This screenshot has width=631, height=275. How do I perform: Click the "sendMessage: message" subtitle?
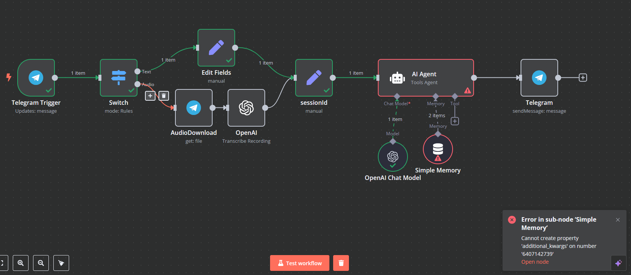[539, 111]
